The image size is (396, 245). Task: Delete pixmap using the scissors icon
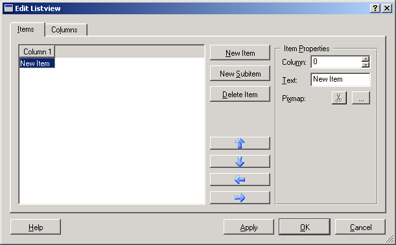pyautogui.click(x=339, y=98)
